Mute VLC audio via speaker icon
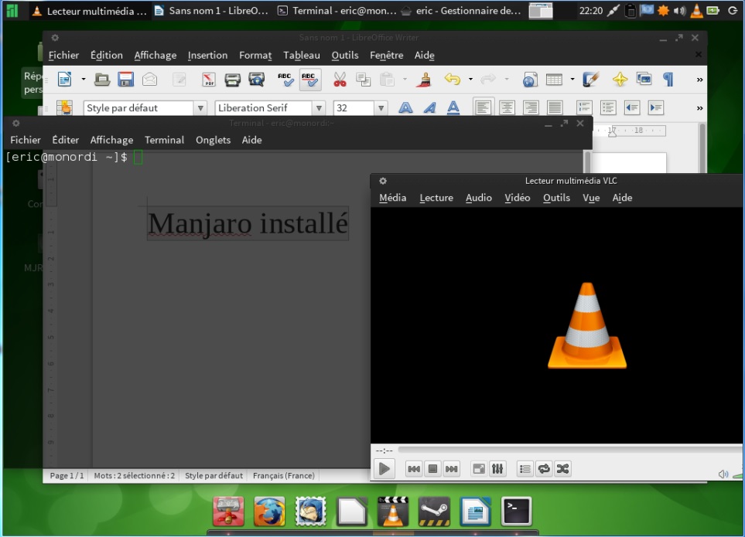Screen dimensions: 745x537 (x=723, y=474)
